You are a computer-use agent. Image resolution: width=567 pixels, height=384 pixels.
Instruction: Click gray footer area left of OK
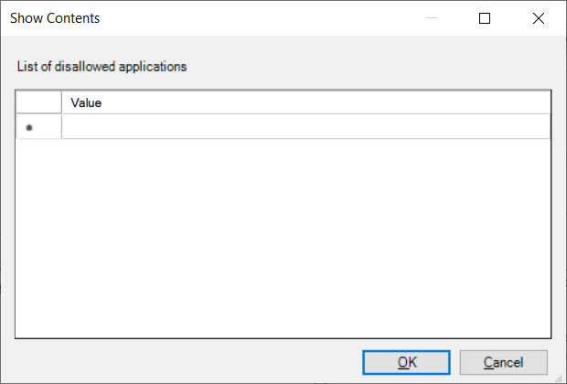pos(183,362)
